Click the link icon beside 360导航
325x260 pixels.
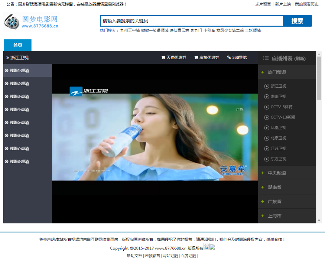(228, 57)
